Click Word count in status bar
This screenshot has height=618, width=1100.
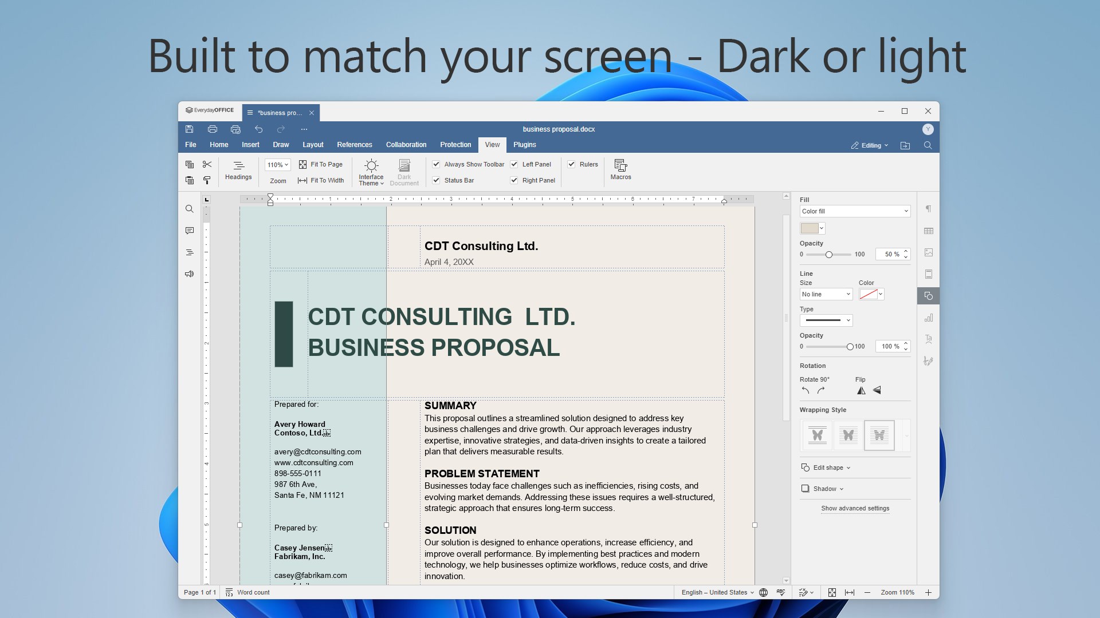[x=247, y=592]
